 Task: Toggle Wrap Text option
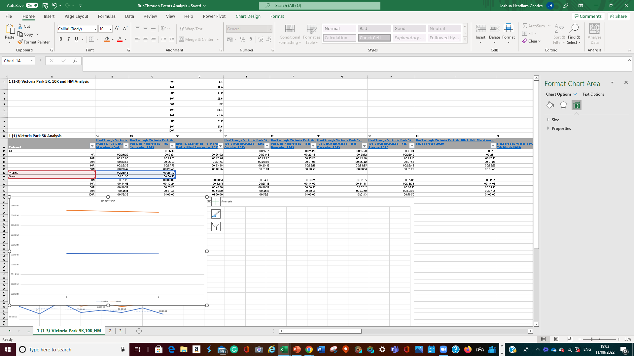[x=191, y=29]
